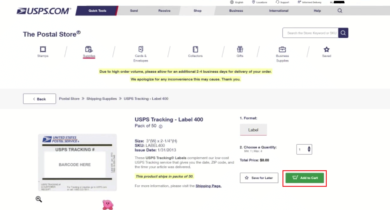Click the Shipping Supplies breadcrumb link
The image size is (390, 210).
click(101, 99)
